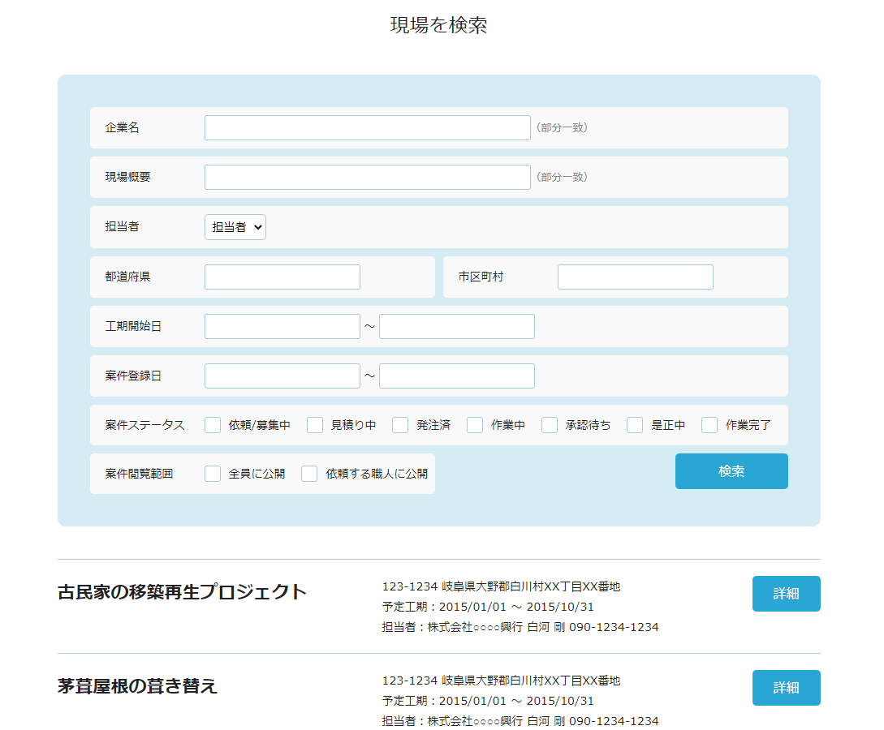Check the 全員に公開 checkbox
The width and height of the screenshot is (884, 730).
pyautogui.click(x=213, y=474)
